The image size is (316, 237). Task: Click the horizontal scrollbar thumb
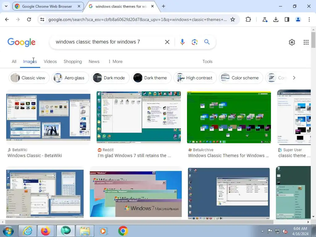[139, 222]
